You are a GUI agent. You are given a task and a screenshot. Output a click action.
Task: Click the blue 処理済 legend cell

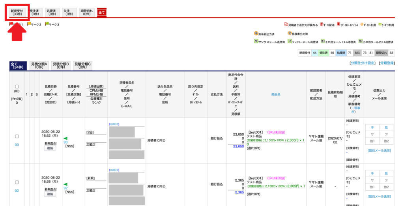[x=340, y=53]
